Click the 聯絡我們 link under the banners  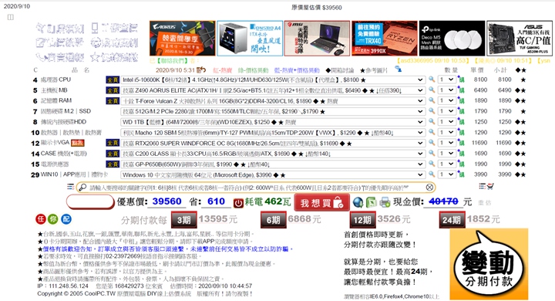(171, 61)
